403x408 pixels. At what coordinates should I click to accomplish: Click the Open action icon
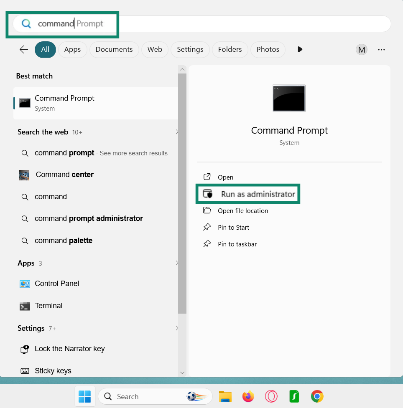tap(207, 177)
